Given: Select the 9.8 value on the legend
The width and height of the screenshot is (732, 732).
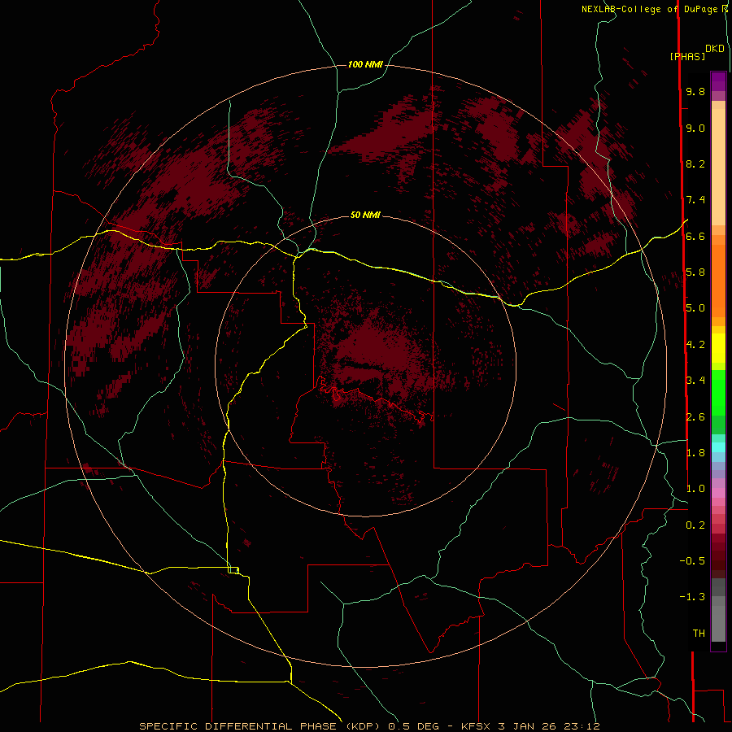Looking at the screenshot, I should click(x=695, y=91).
